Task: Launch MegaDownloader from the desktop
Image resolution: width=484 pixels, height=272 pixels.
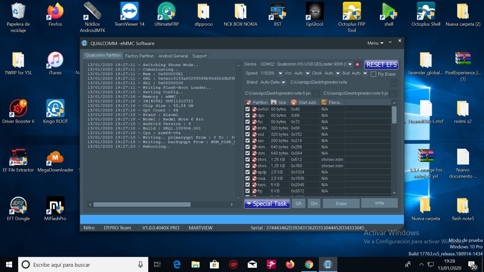Action: click(x=55, y=160)
